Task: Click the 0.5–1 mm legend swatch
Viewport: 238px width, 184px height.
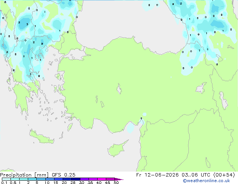Action: tap(15, 179)
